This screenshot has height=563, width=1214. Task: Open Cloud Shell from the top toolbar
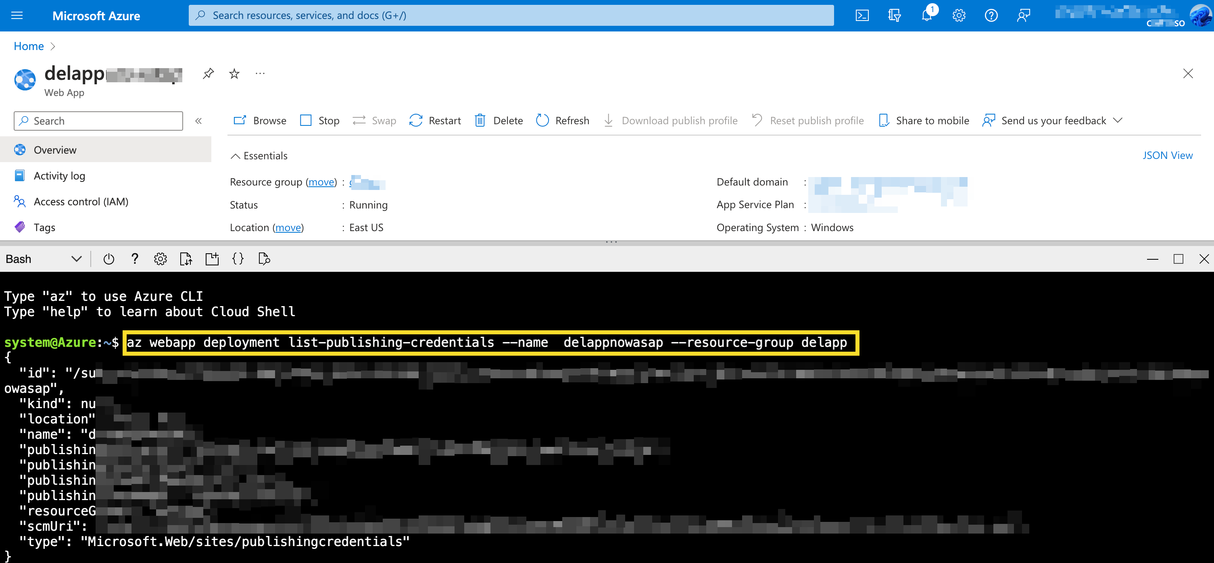pyautogui.click(x=862, y=15)
